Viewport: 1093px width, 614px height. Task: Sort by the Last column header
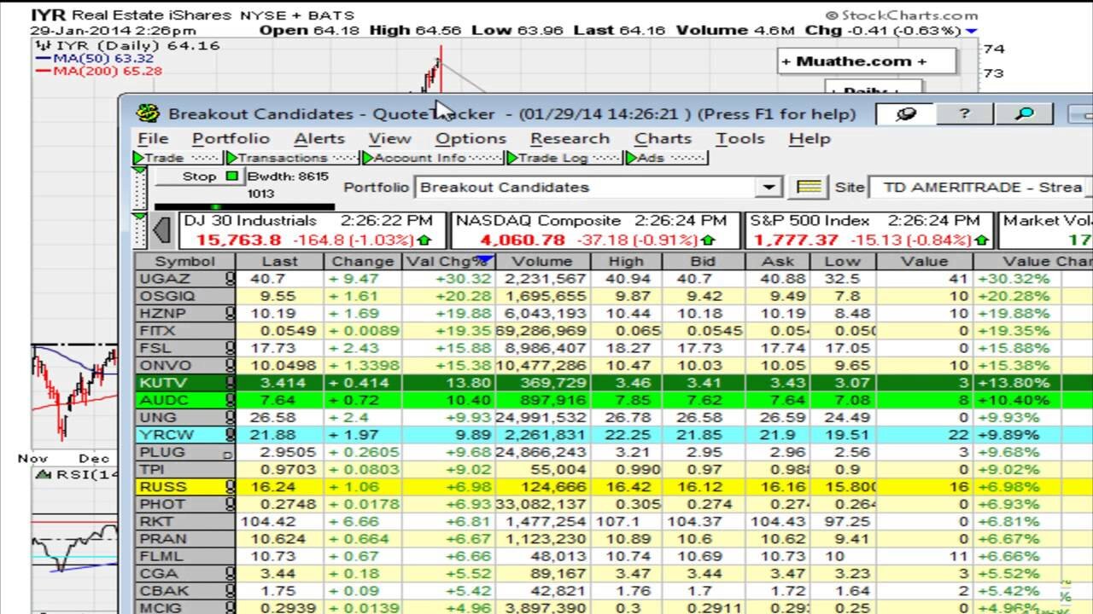(279, 261)
